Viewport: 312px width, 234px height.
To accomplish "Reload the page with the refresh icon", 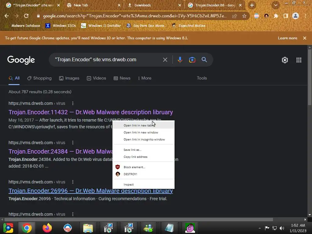I will coord(26,16).
